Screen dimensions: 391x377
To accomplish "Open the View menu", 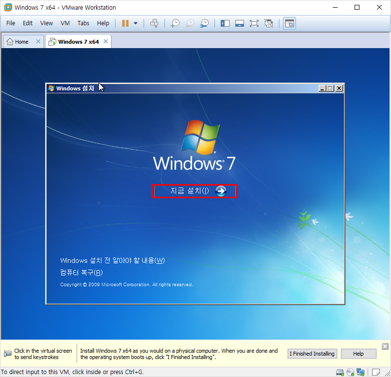I will 47,23.
